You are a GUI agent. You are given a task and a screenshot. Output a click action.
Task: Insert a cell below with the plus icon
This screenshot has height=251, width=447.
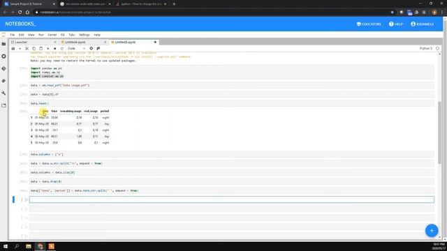20,49
